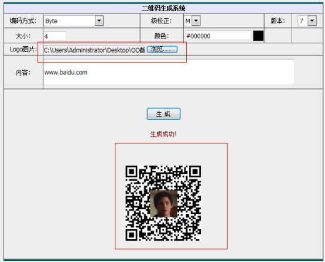325x262 pixels.
Task: Click the face logo in QR center
Action: pyautogui.click(x=163, y=204)
